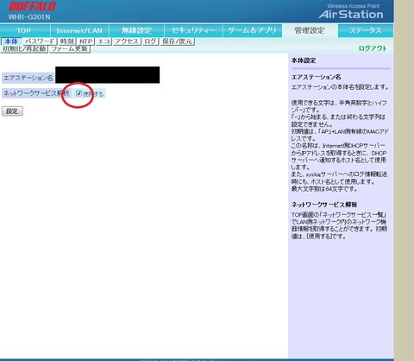Open the 無線設定 tab
This screenshot has height=361, width=414.
(x=136, y=30)
